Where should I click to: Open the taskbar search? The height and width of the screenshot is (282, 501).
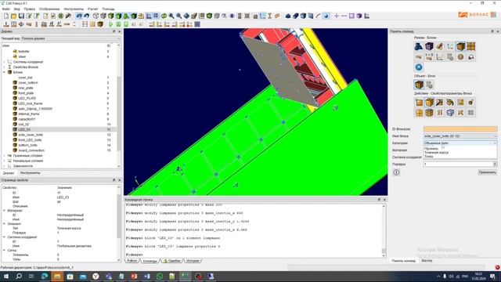tap(19, 277)
